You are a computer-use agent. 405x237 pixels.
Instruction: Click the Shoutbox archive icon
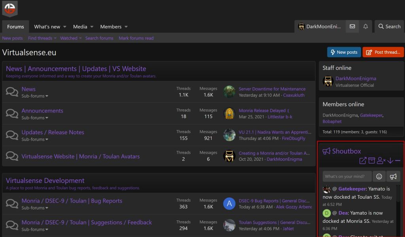pos(372,161)
